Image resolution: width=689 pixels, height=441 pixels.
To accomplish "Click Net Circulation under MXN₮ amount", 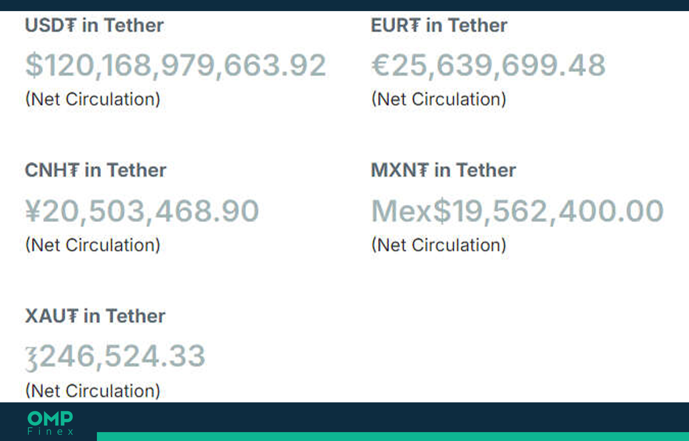I will [439, 245].
